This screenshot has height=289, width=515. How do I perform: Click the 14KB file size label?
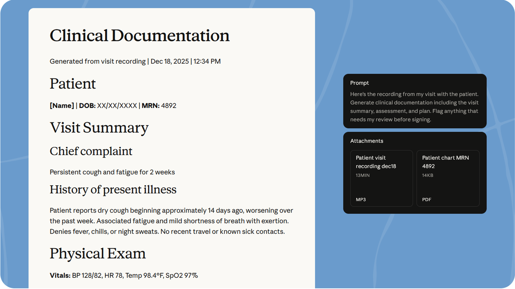[x=427, y=176]
